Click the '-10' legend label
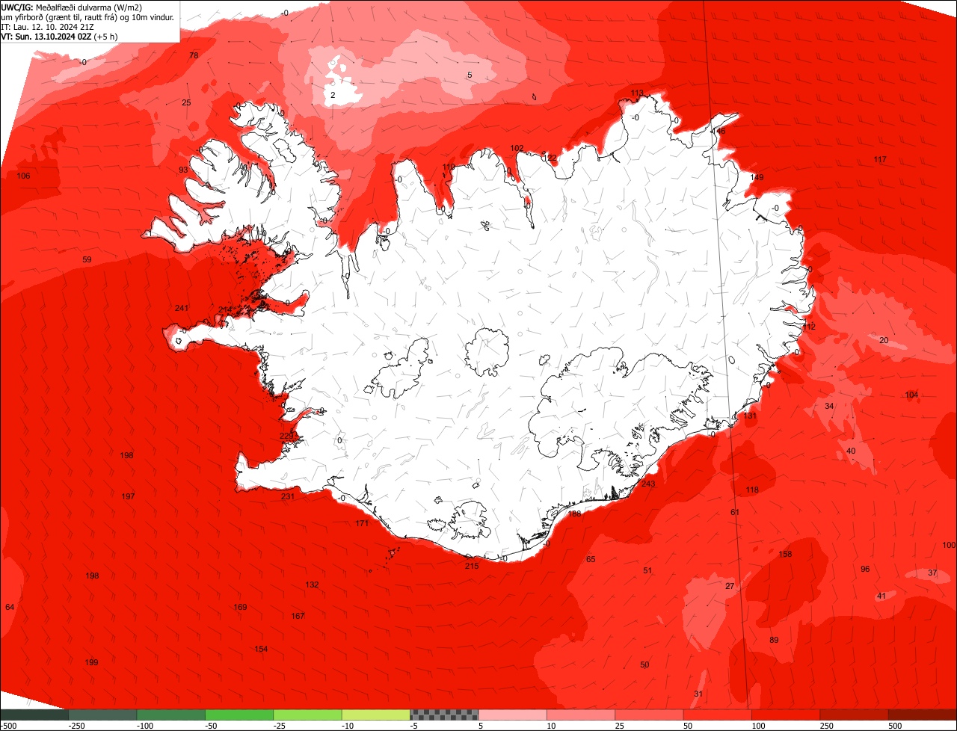The width and height of the screenshot is (957, 731). 349,726
